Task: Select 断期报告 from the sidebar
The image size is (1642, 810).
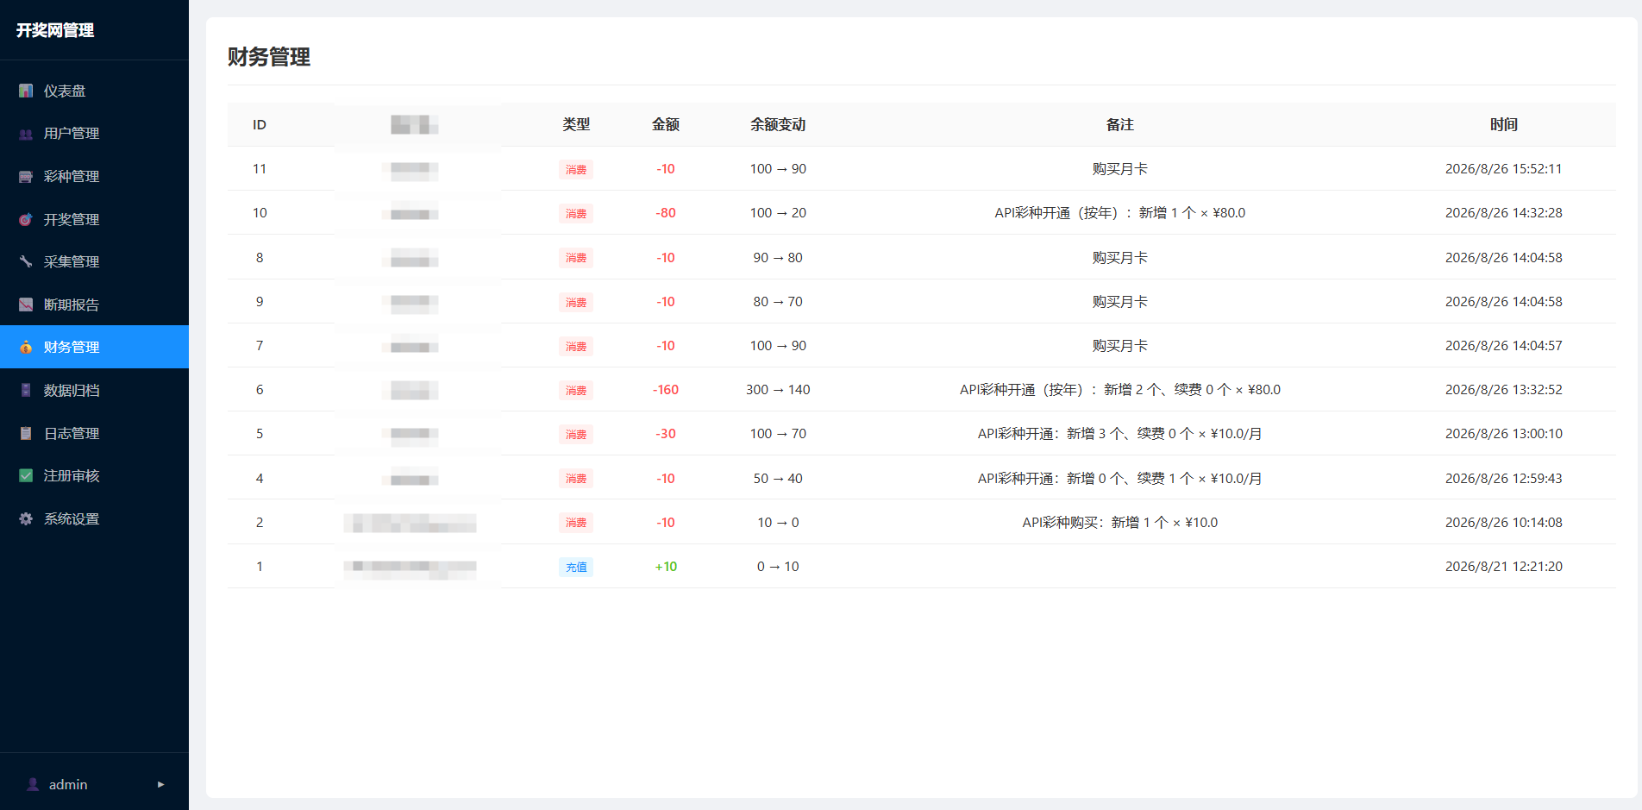Action: pos(94,305)
